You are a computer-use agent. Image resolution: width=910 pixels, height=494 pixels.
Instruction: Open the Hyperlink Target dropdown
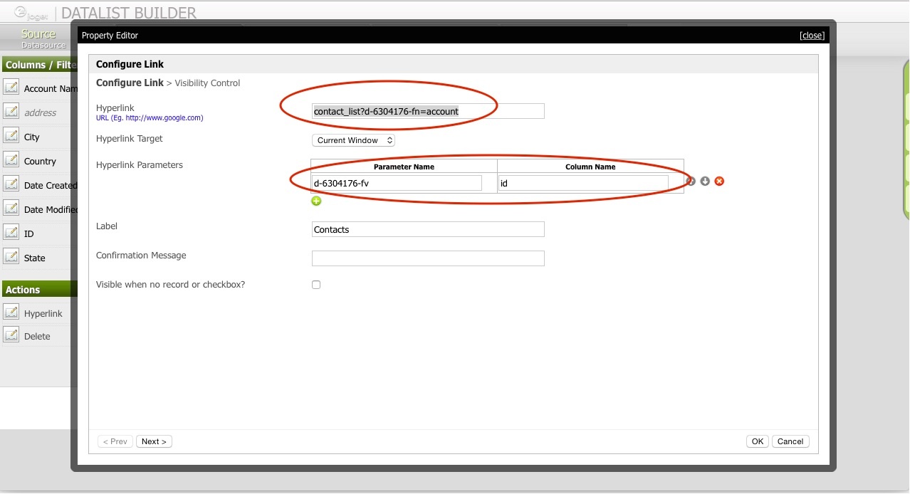point(353,140)
